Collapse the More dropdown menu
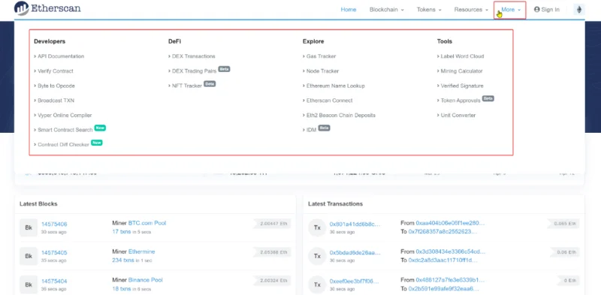This screenshot has height=295, width=601. [511, 10]
